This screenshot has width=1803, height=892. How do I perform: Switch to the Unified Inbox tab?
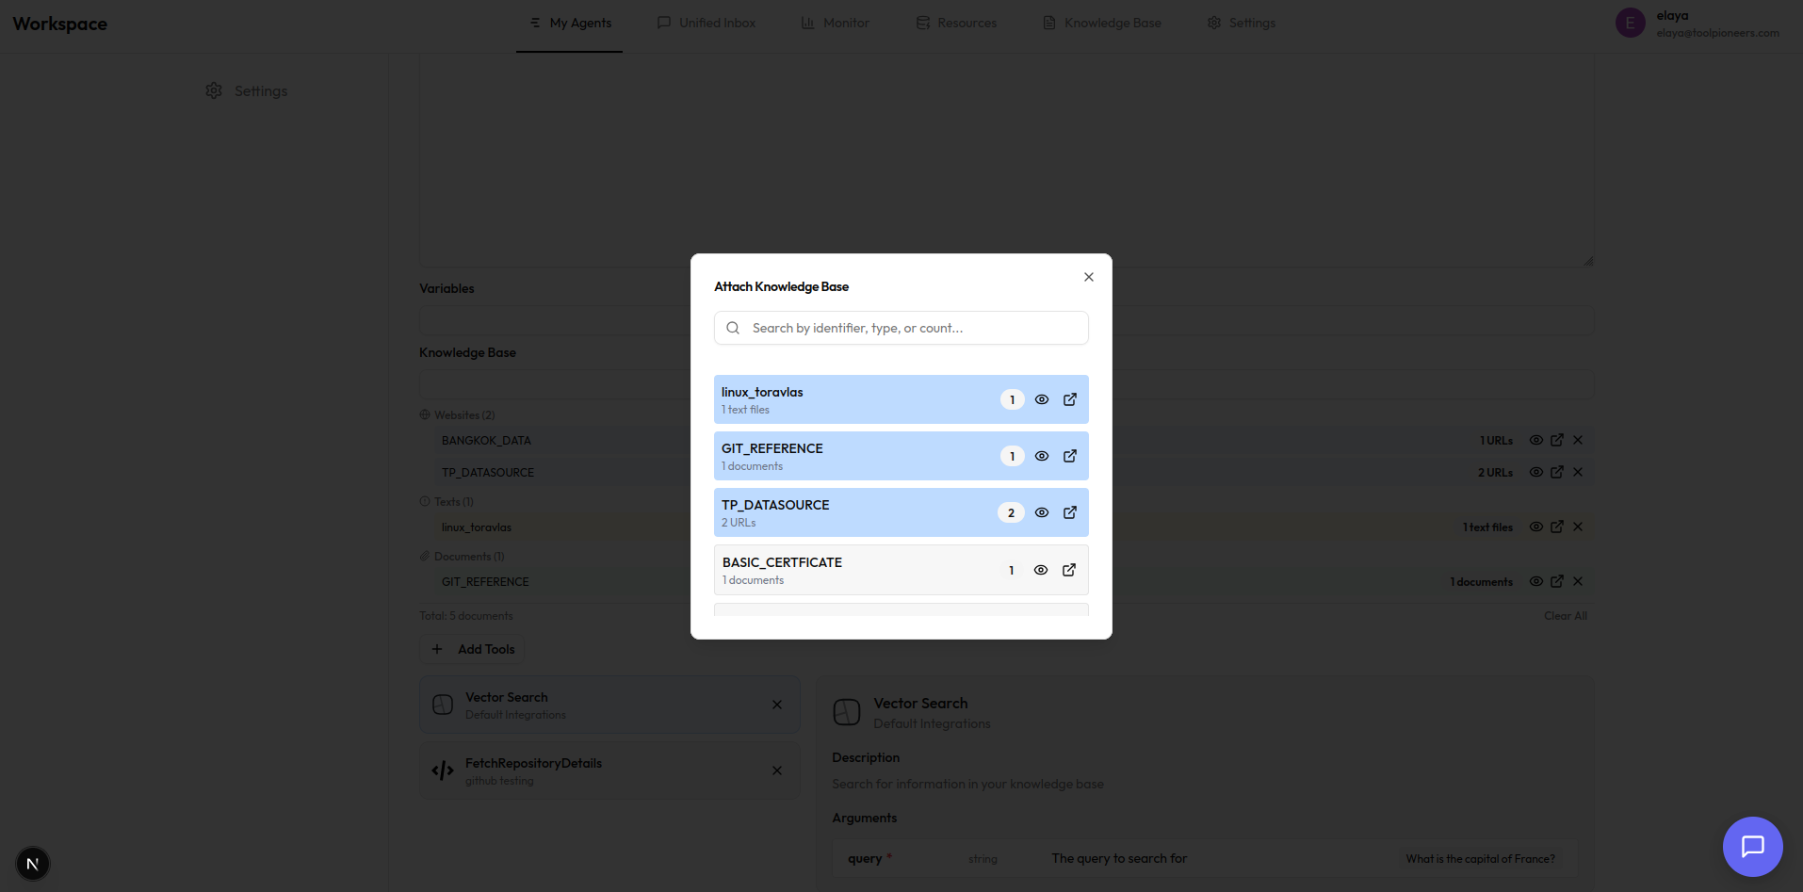pyautogui.click(x=706, y=23)
